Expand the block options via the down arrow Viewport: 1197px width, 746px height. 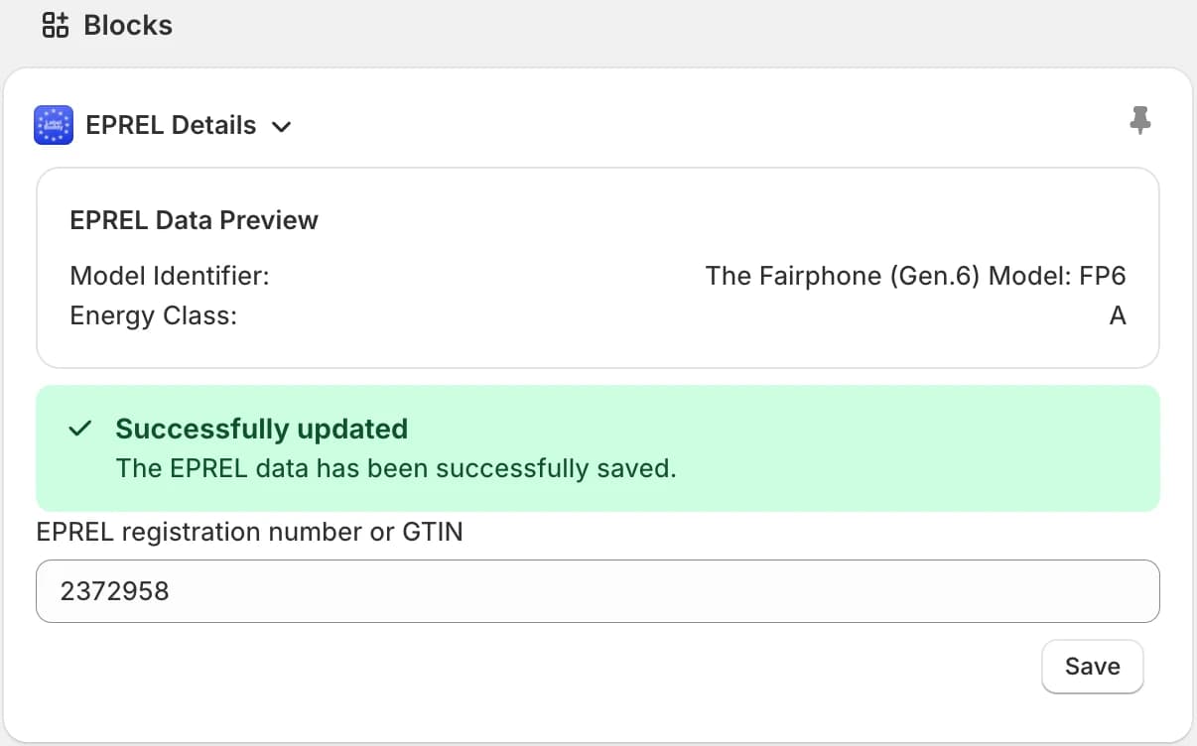(x=282, y=127)
